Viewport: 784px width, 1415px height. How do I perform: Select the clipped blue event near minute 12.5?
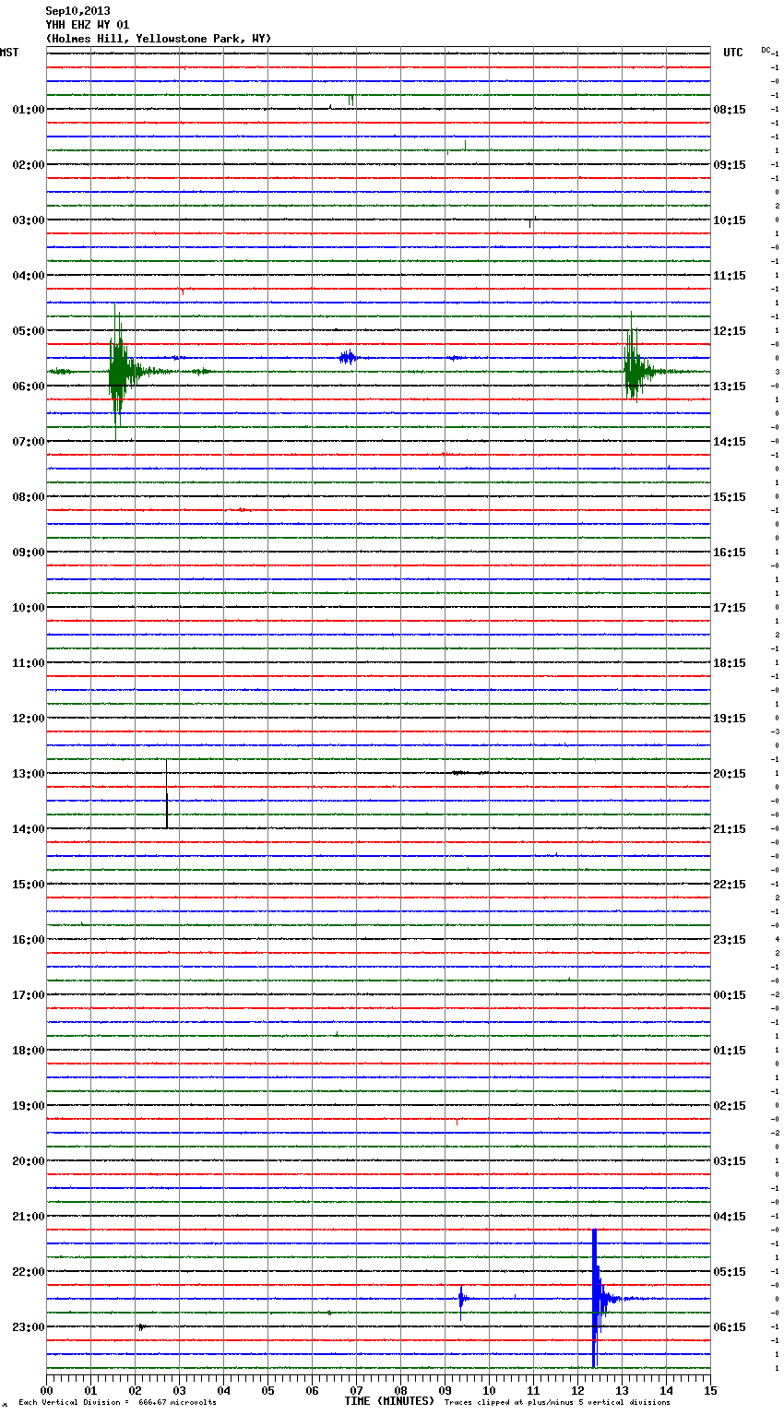point(595,1298)
